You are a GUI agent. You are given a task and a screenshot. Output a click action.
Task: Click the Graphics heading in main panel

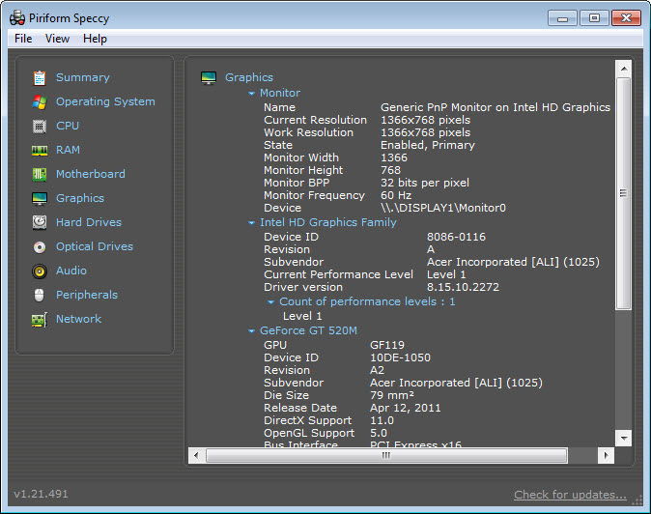(x=249, y=77)
